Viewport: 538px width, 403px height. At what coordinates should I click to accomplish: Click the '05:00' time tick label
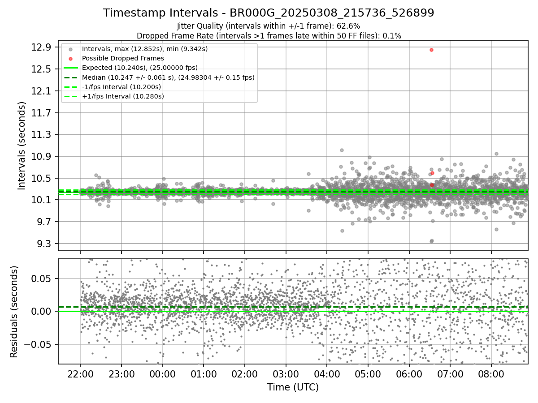point(368,373)
